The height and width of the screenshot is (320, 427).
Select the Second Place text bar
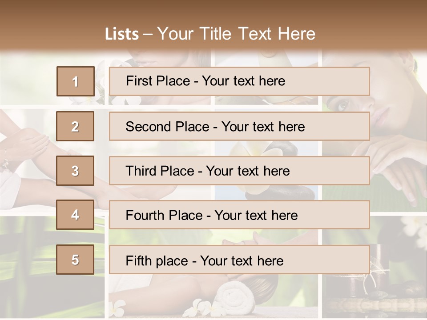[x=239, y=126]
